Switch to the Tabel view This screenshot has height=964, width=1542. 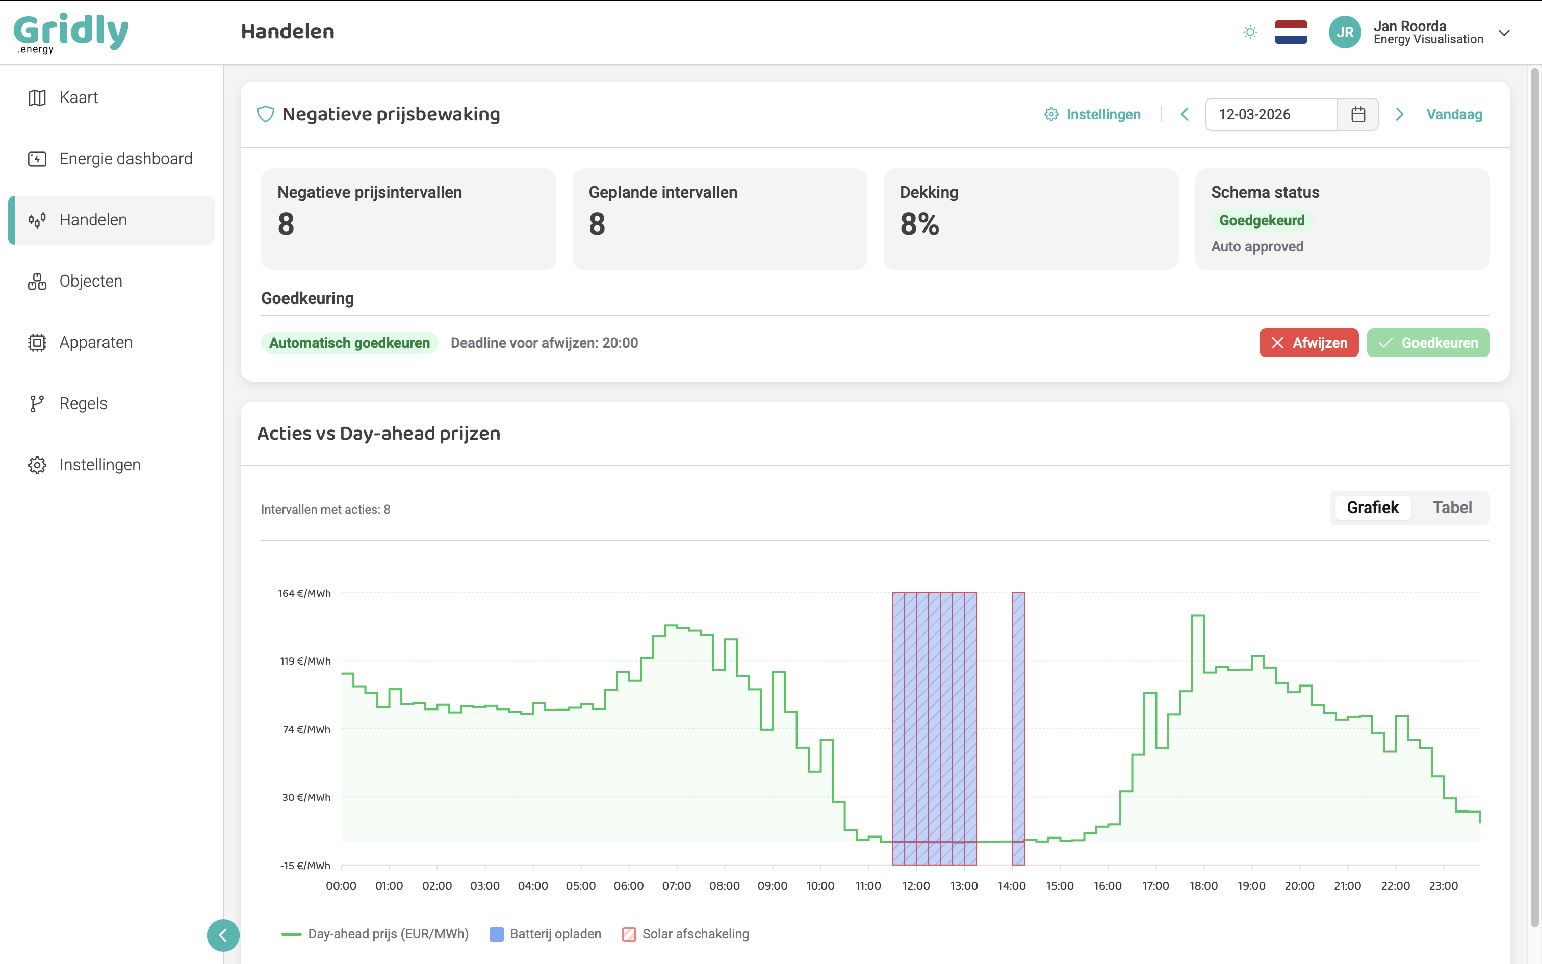[x=1452, y=508]
